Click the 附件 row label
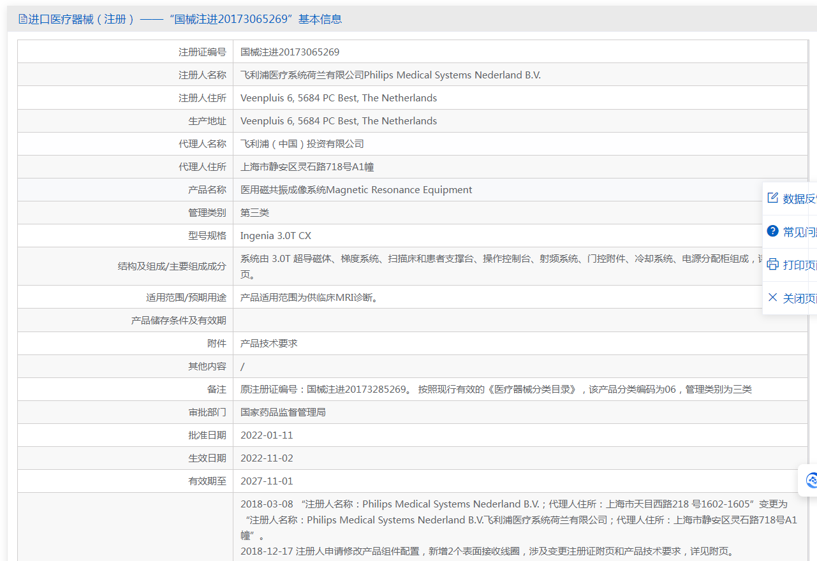817x561 pixels. point(217,343)
